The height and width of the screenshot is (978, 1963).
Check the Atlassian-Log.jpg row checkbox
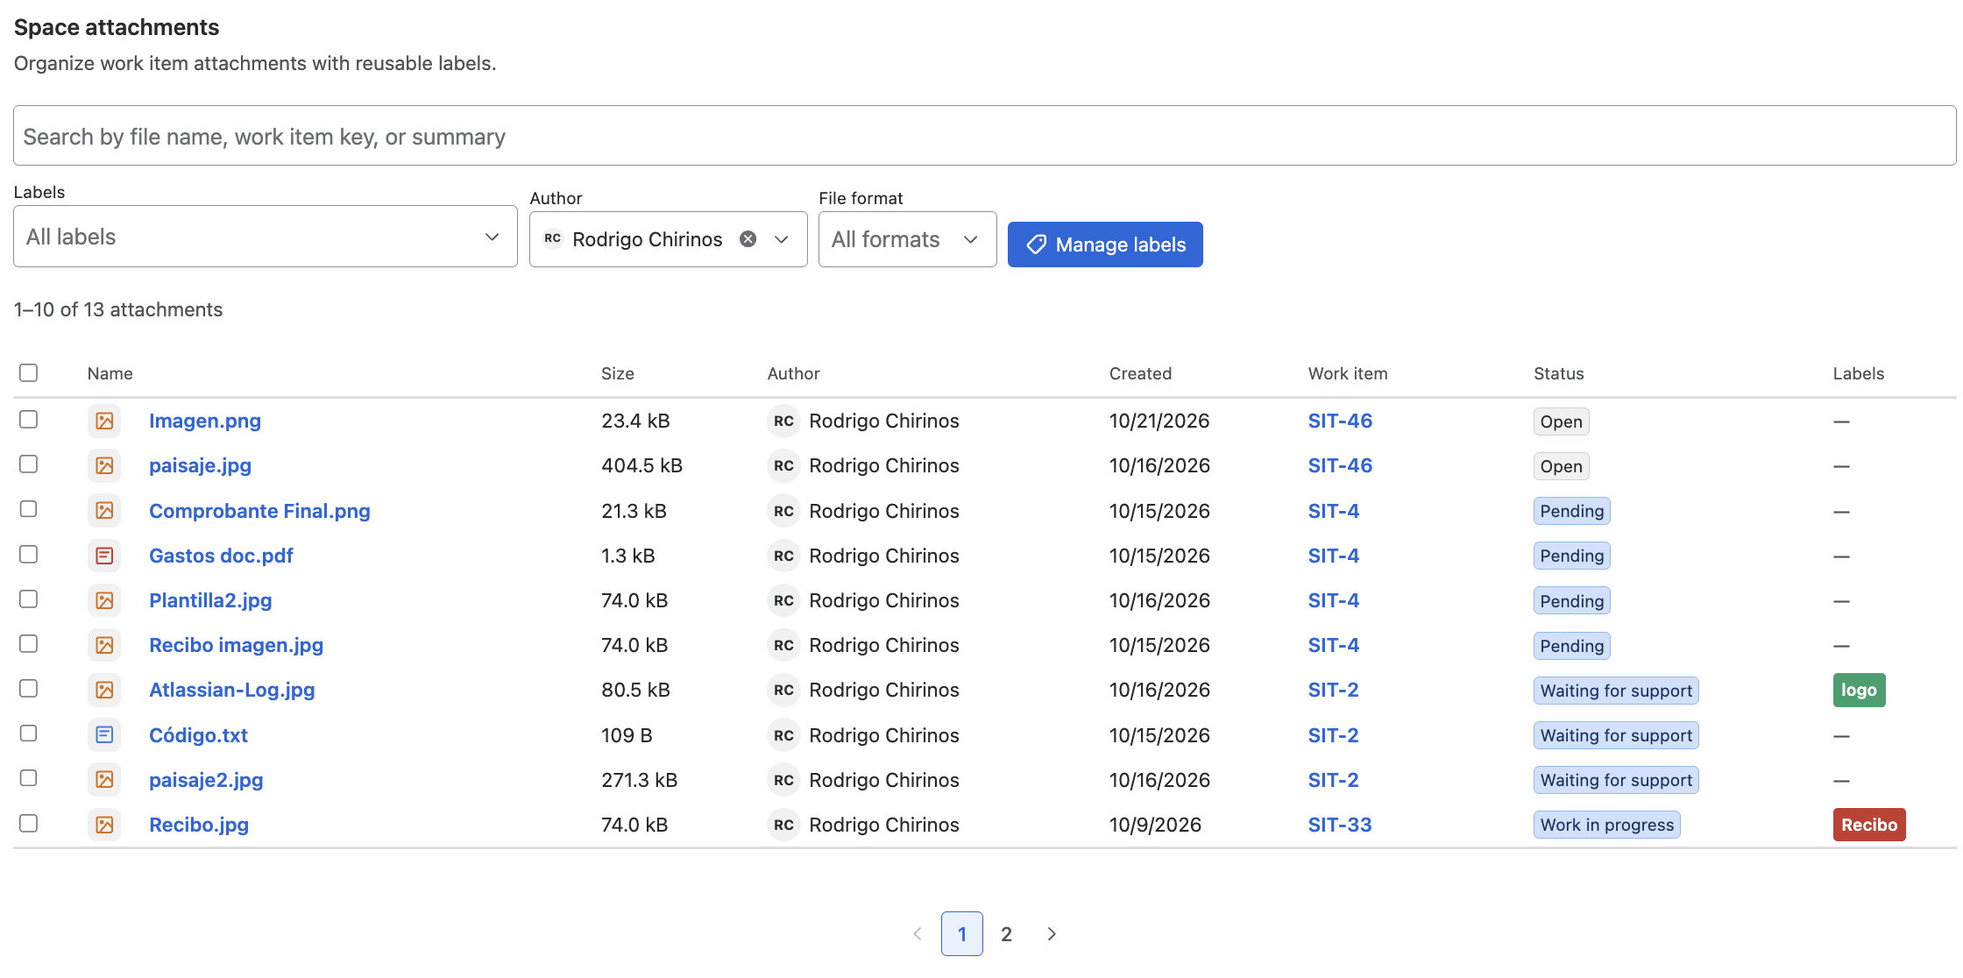click(x=29, y=689)
